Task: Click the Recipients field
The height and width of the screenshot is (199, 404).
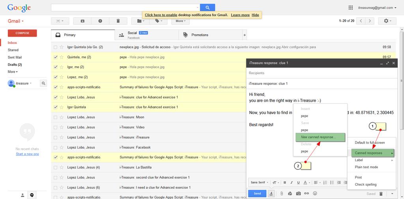Action: point(321,73)
